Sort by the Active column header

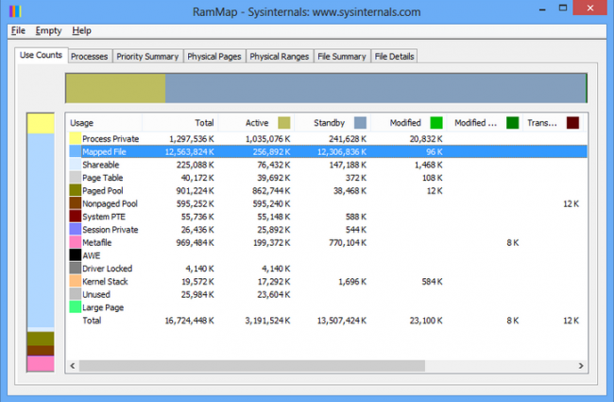point(256,123)
